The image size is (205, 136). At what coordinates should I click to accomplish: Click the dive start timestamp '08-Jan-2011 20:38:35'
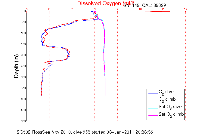pyautogui.click(x=130, y=132)
